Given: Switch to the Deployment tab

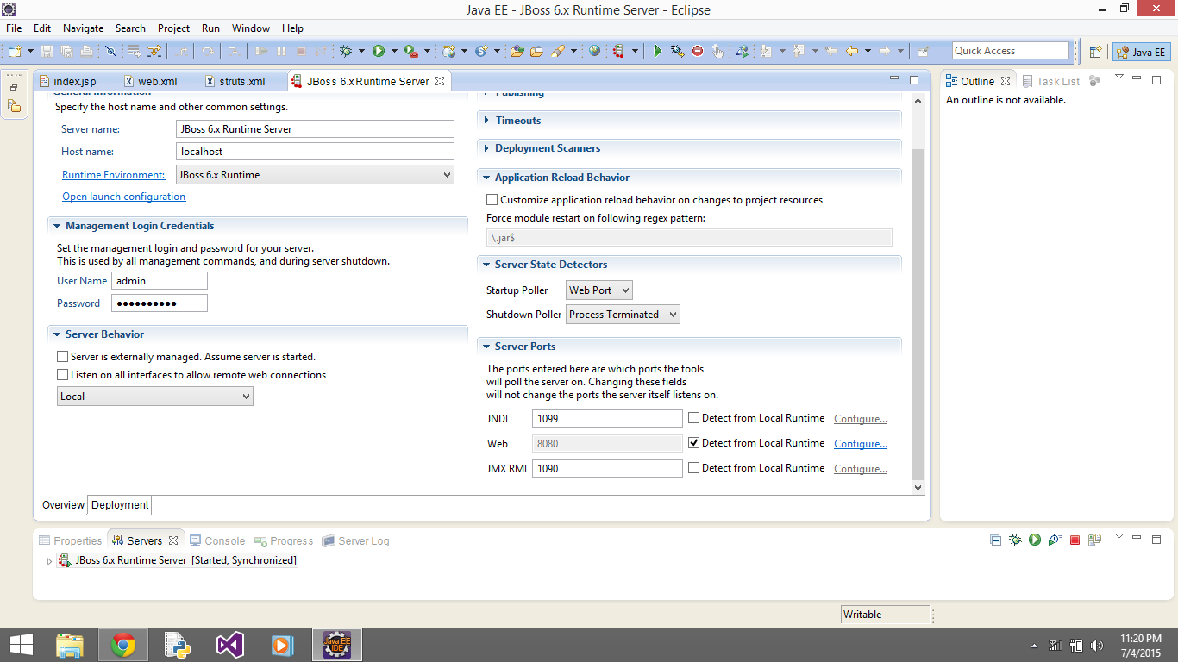Looking at the screenshot, I should pos(120,505).
